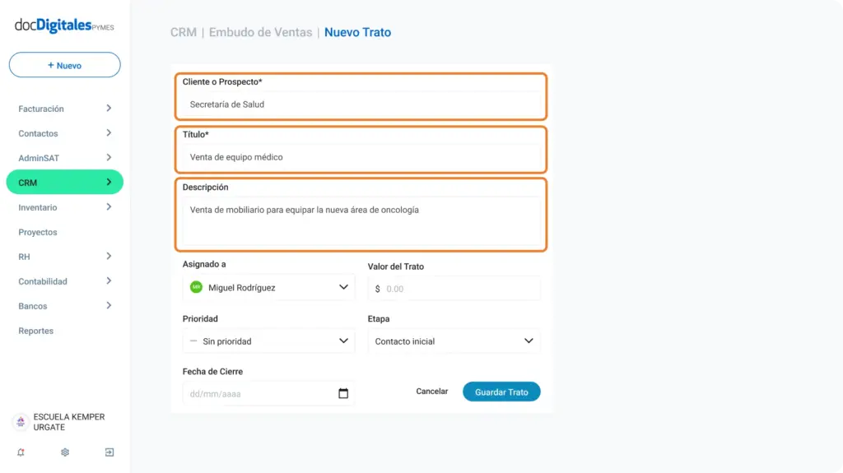843x473 pixels.
Task: Open the Prioridad dropdown
Action: (x=269, y=341)
